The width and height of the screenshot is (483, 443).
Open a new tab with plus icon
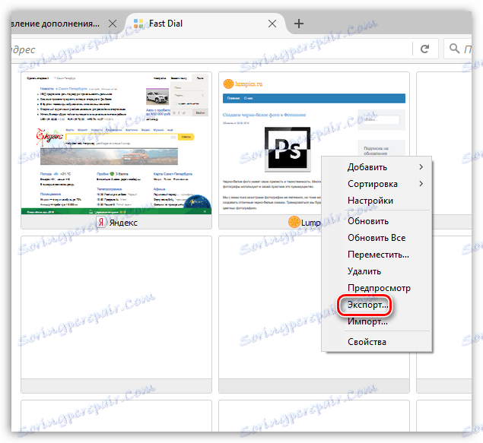[x=298, y=24]
